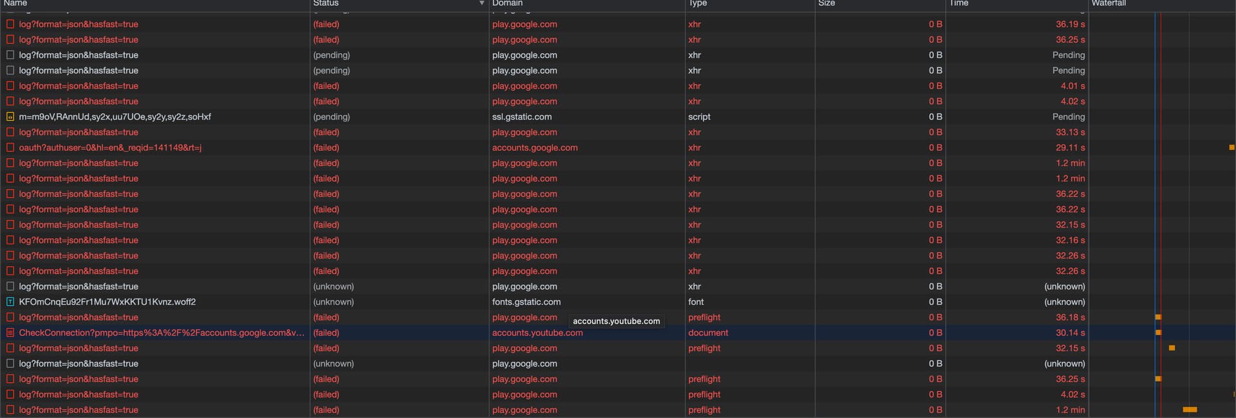1236x418 pixels.
Task: Click the script file icon for m=m9oV request
Action: click(x=10, y=117)
